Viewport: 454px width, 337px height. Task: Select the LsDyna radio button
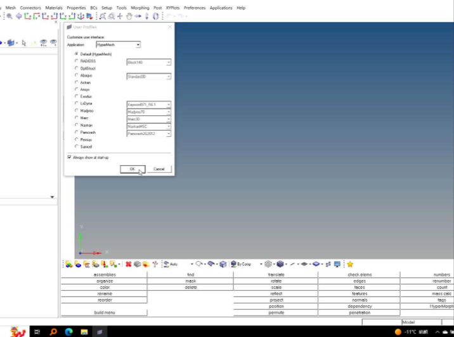[77, 103]
